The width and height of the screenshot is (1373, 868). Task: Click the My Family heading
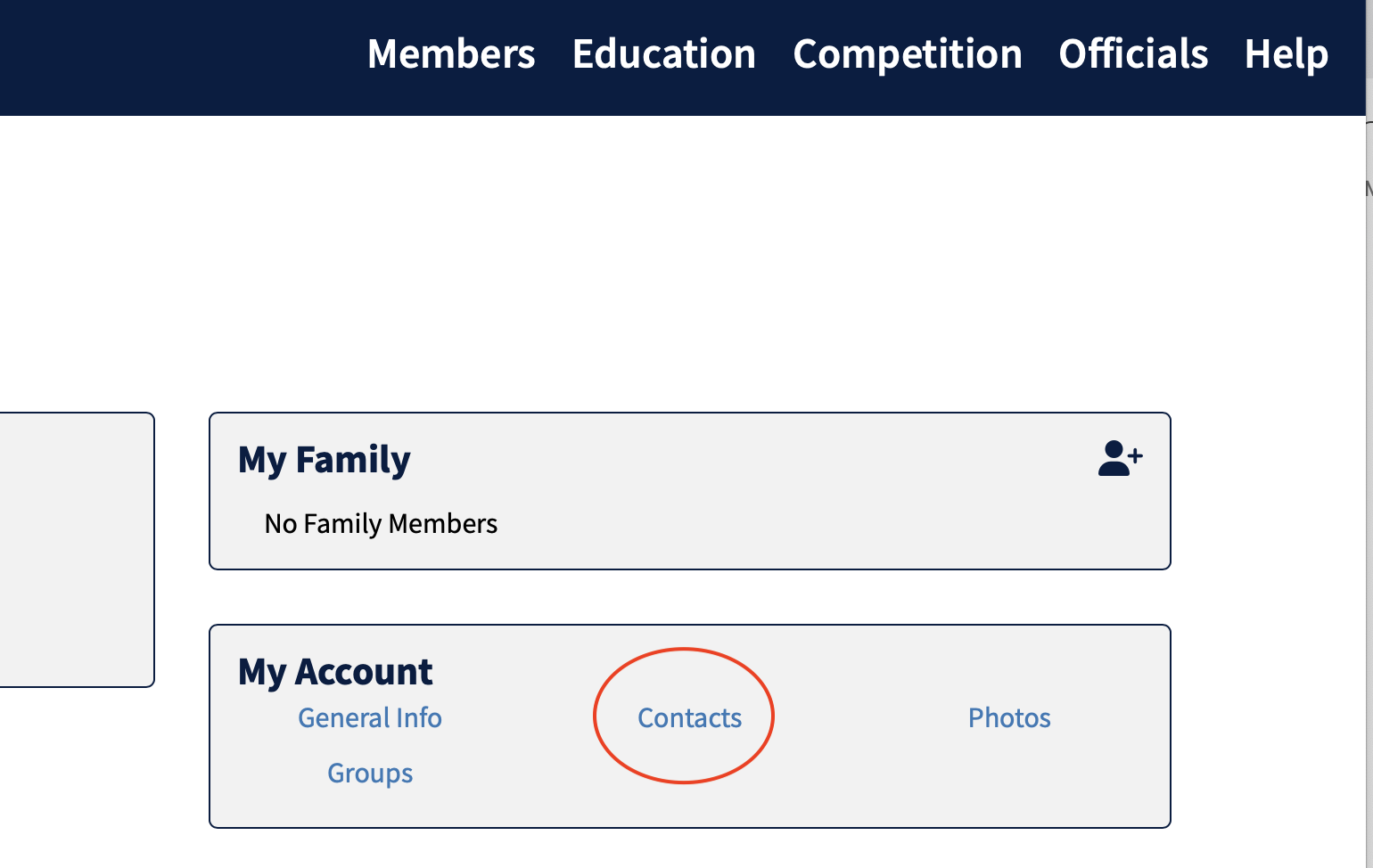point(324,460)
